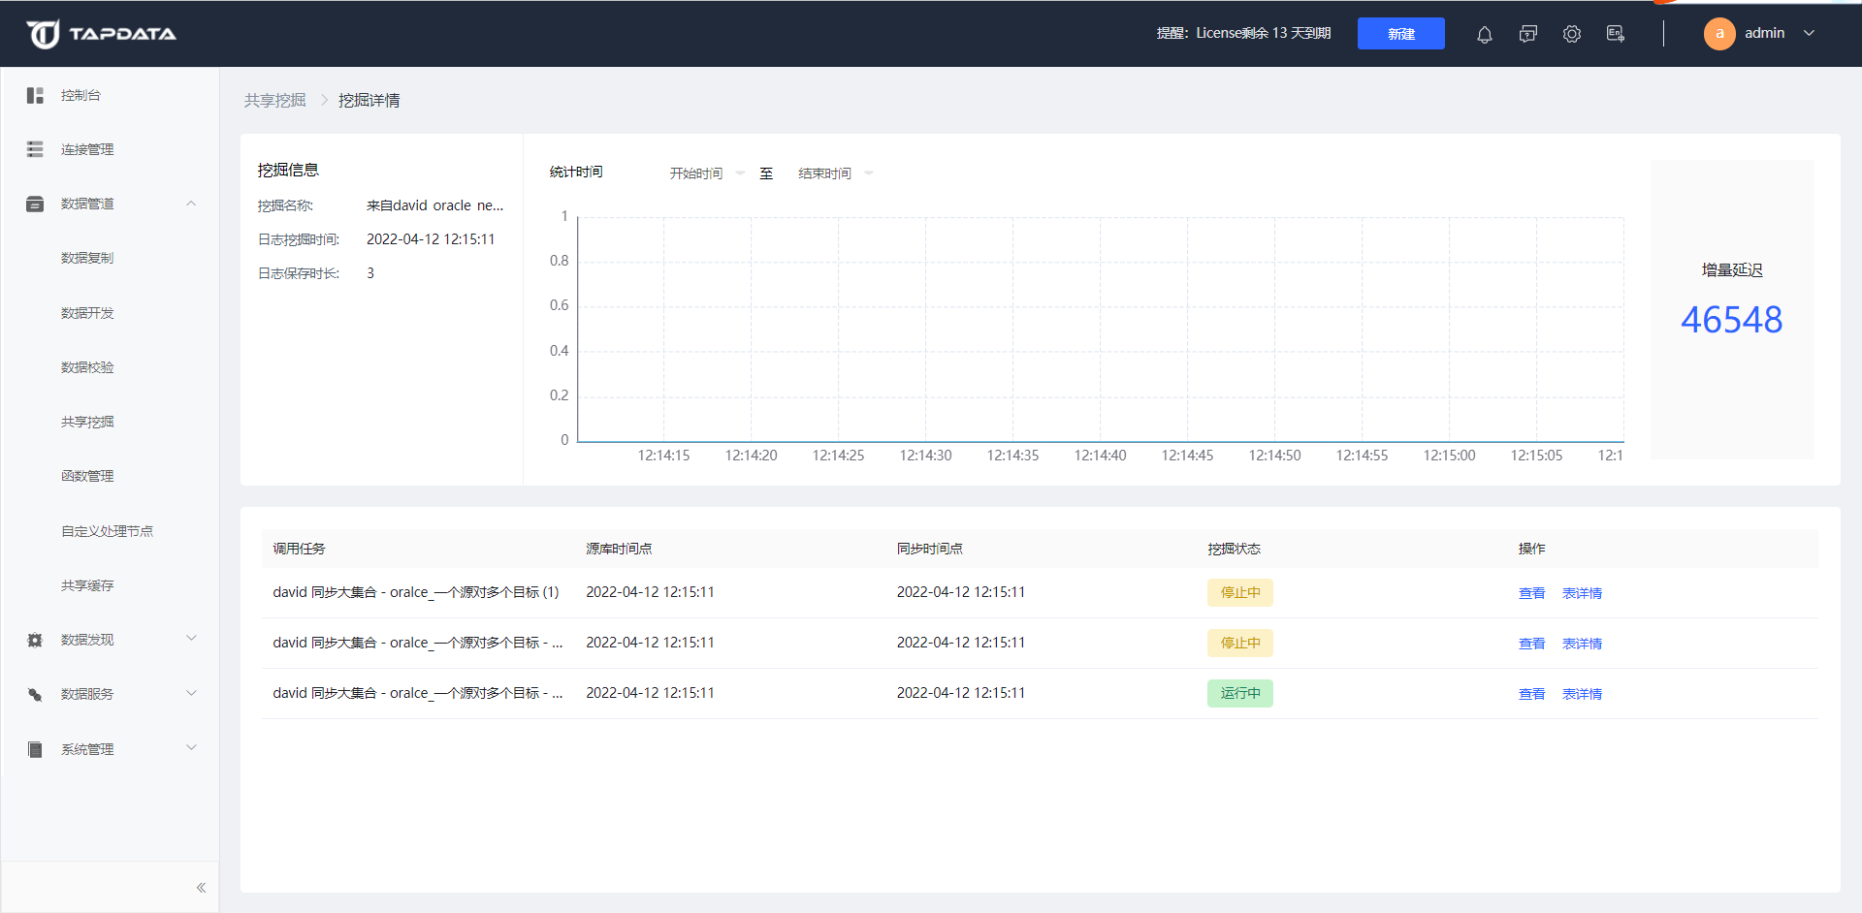Screen dimensions: 1862x913
Task: Collapse the sidebar with double-arrow icon
Action: click(x=201, y=888)
